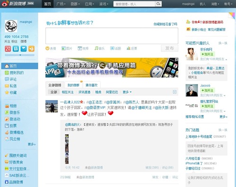The image size is (236, 187).
Task: Expand the 广场 menu
Action: [61, 4]
